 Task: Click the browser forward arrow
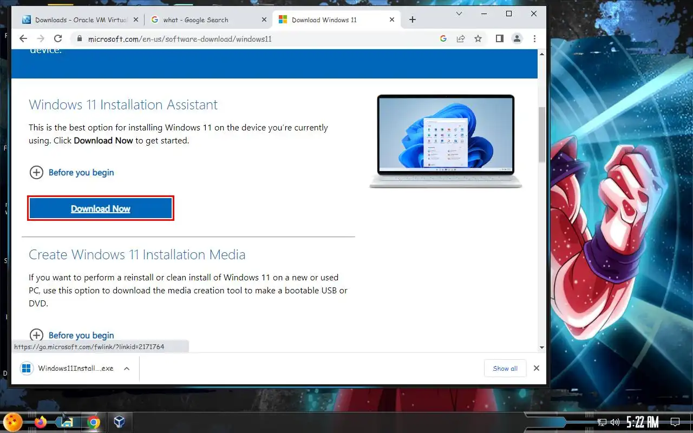40,38
